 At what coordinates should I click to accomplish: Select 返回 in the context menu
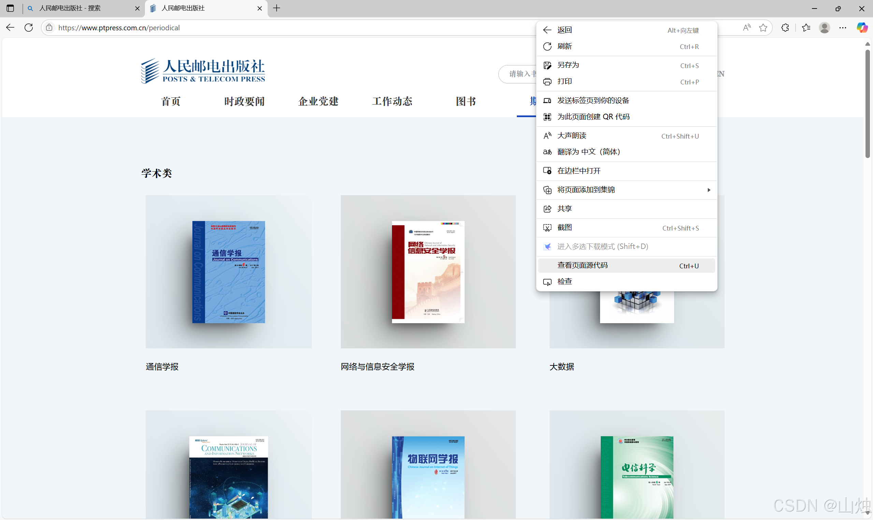tap(627, 30)
